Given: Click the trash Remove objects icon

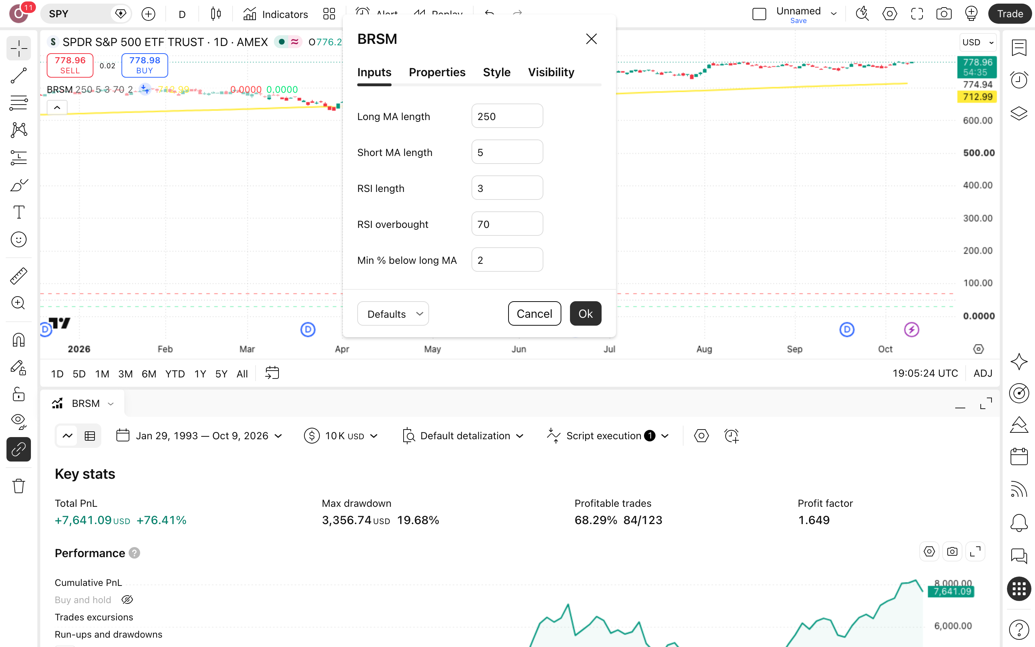Looking at the screenshot, I should tap(18, 486).
